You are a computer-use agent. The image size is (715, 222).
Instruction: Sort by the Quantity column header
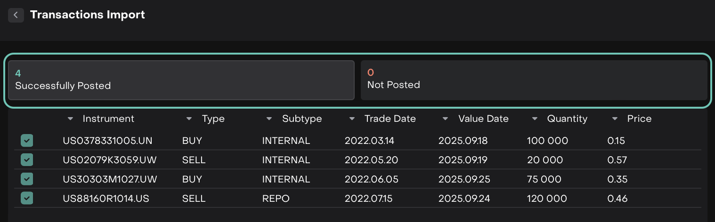pos(567,119)
